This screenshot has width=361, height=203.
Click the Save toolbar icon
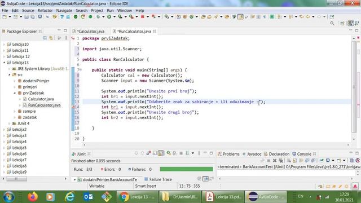(27, 17)
